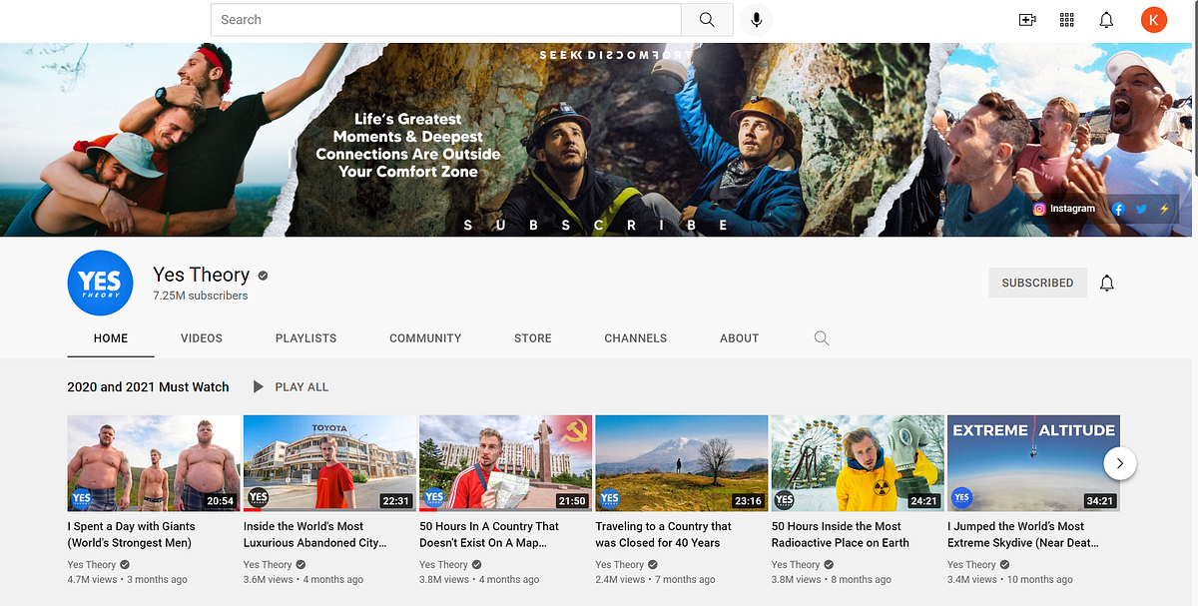Open the create video camera icon
1198x606 pixels.
(x=1027, y=20)
